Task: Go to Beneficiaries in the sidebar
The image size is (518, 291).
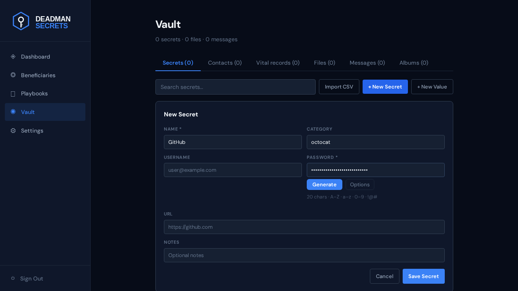Action: pyautogui.click(x=45, y=75)
